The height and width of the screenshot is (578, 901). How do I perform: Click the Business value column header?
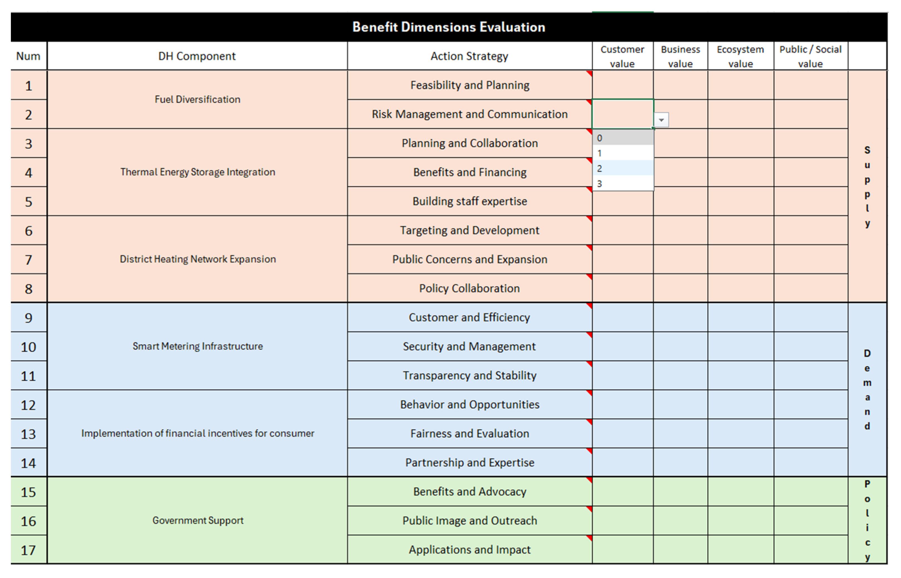[x=680, y=56]
